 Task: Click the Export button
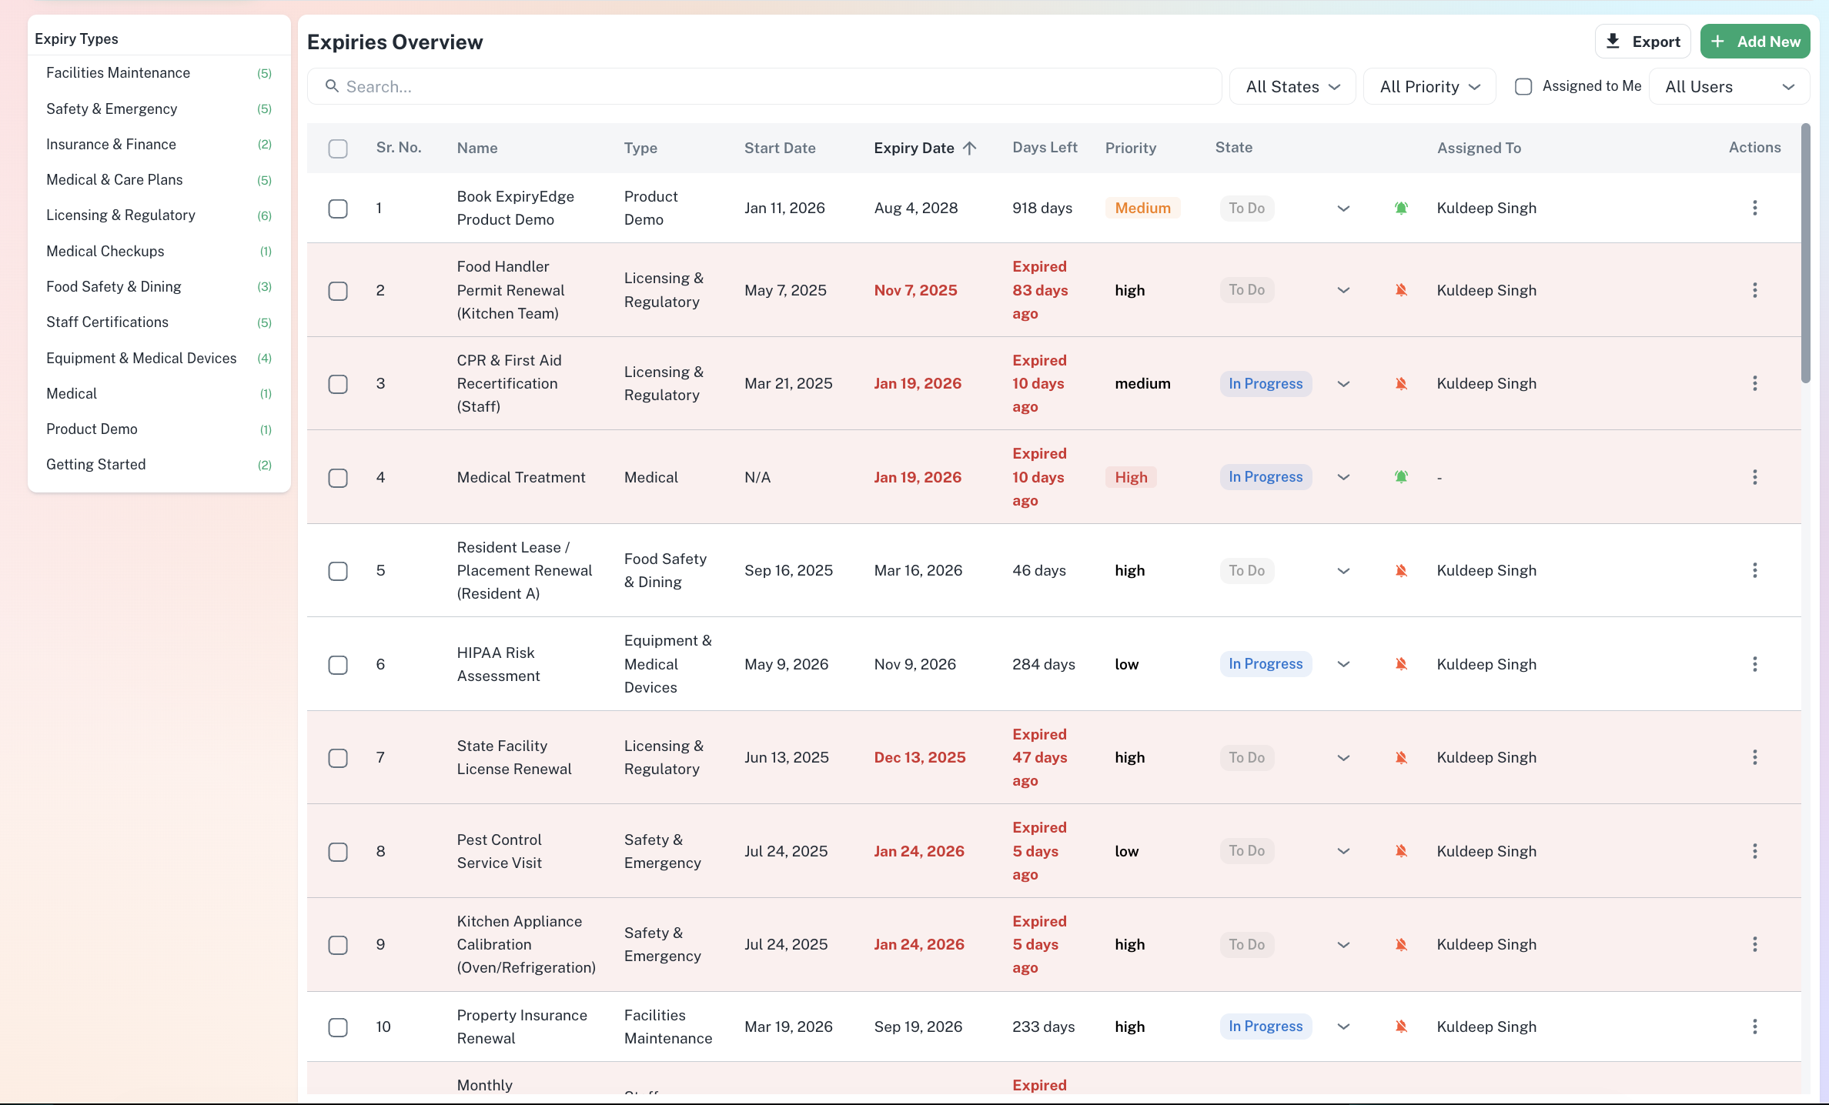(1643, 42)
